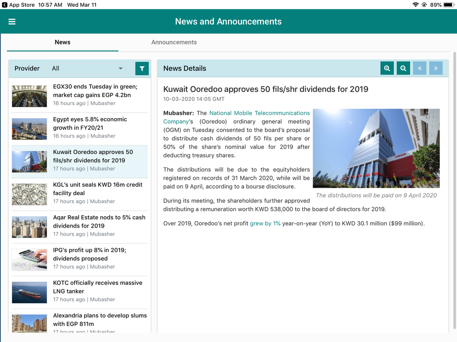Click the article date 10-03-2020 14:05 GMT
Viewport: 457px width, 342px height.
point(194,99)
